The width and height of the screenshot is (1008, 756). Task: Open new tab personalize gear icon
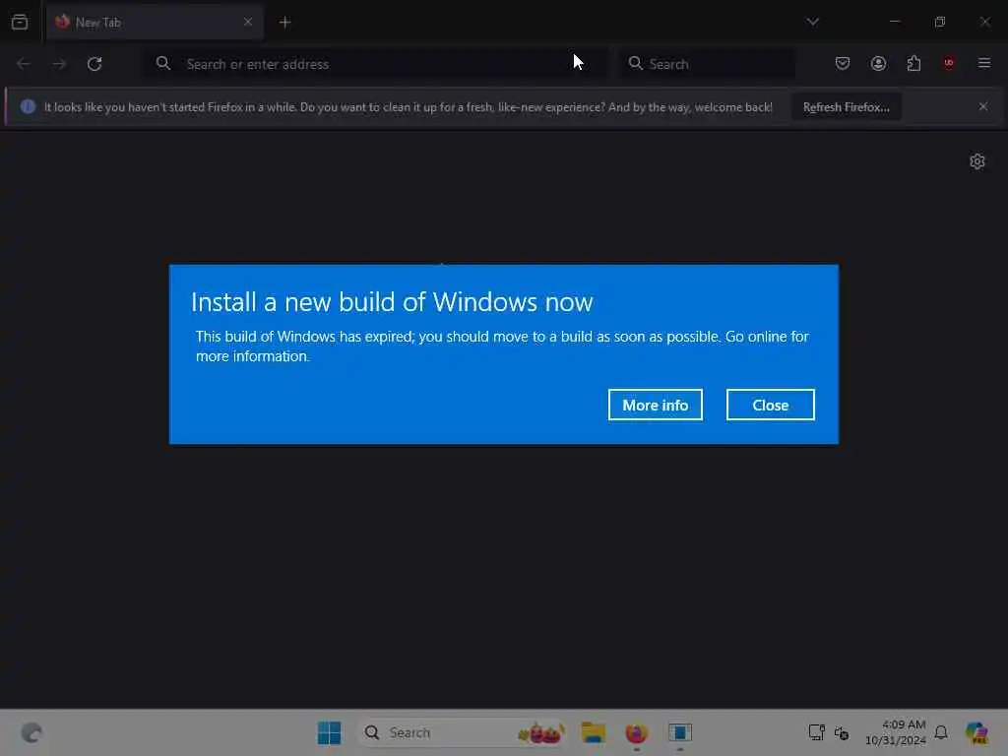click(x=977, y=161)
